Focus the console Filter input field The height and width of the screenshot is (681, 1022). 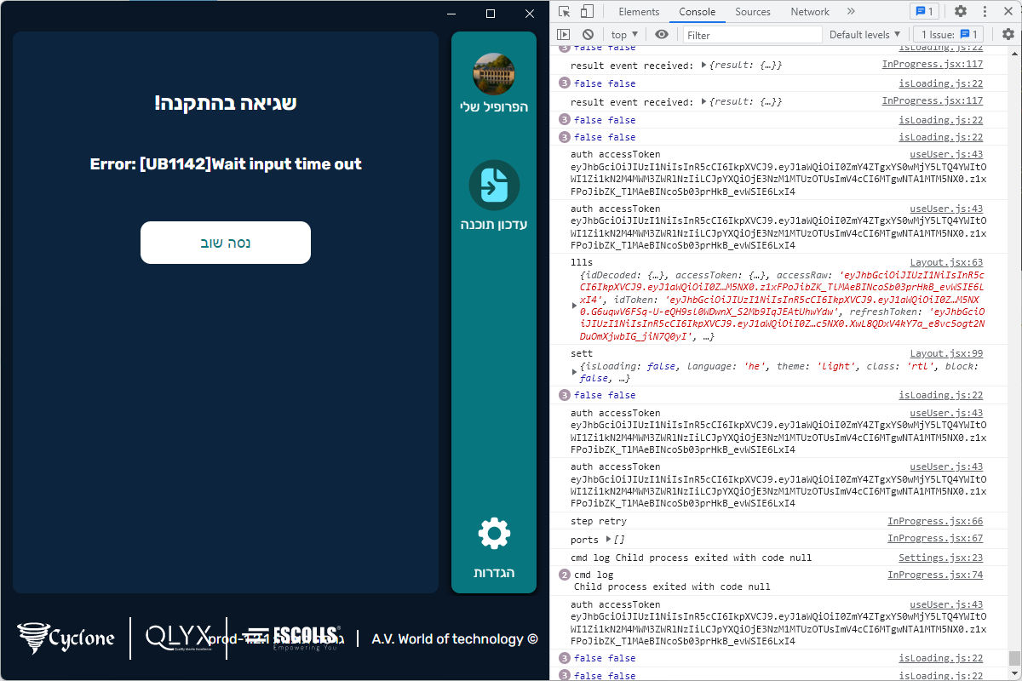point(752,35)
